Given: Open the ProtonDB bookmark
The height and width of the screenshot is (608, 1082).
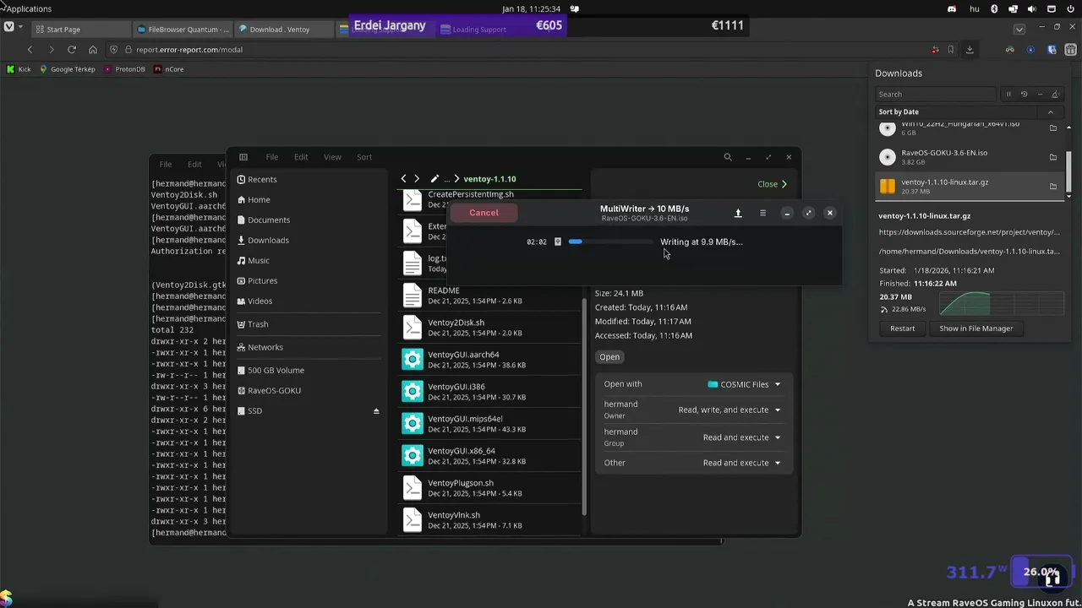Looking at the screenshot, I should [x=125, y=69].
